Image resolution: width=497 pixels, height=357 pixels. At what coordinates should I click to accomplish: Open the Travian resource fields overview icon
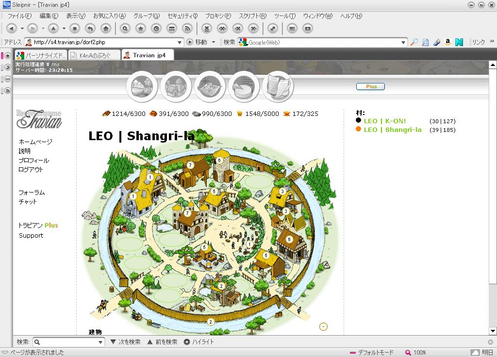pos(142,86)
